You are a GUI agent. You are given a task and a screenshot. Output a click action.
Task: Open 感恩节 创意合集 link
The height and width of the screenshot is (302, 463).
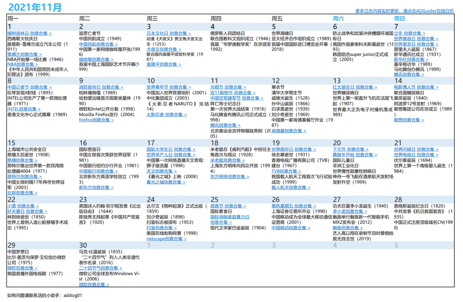pos(228,206)
